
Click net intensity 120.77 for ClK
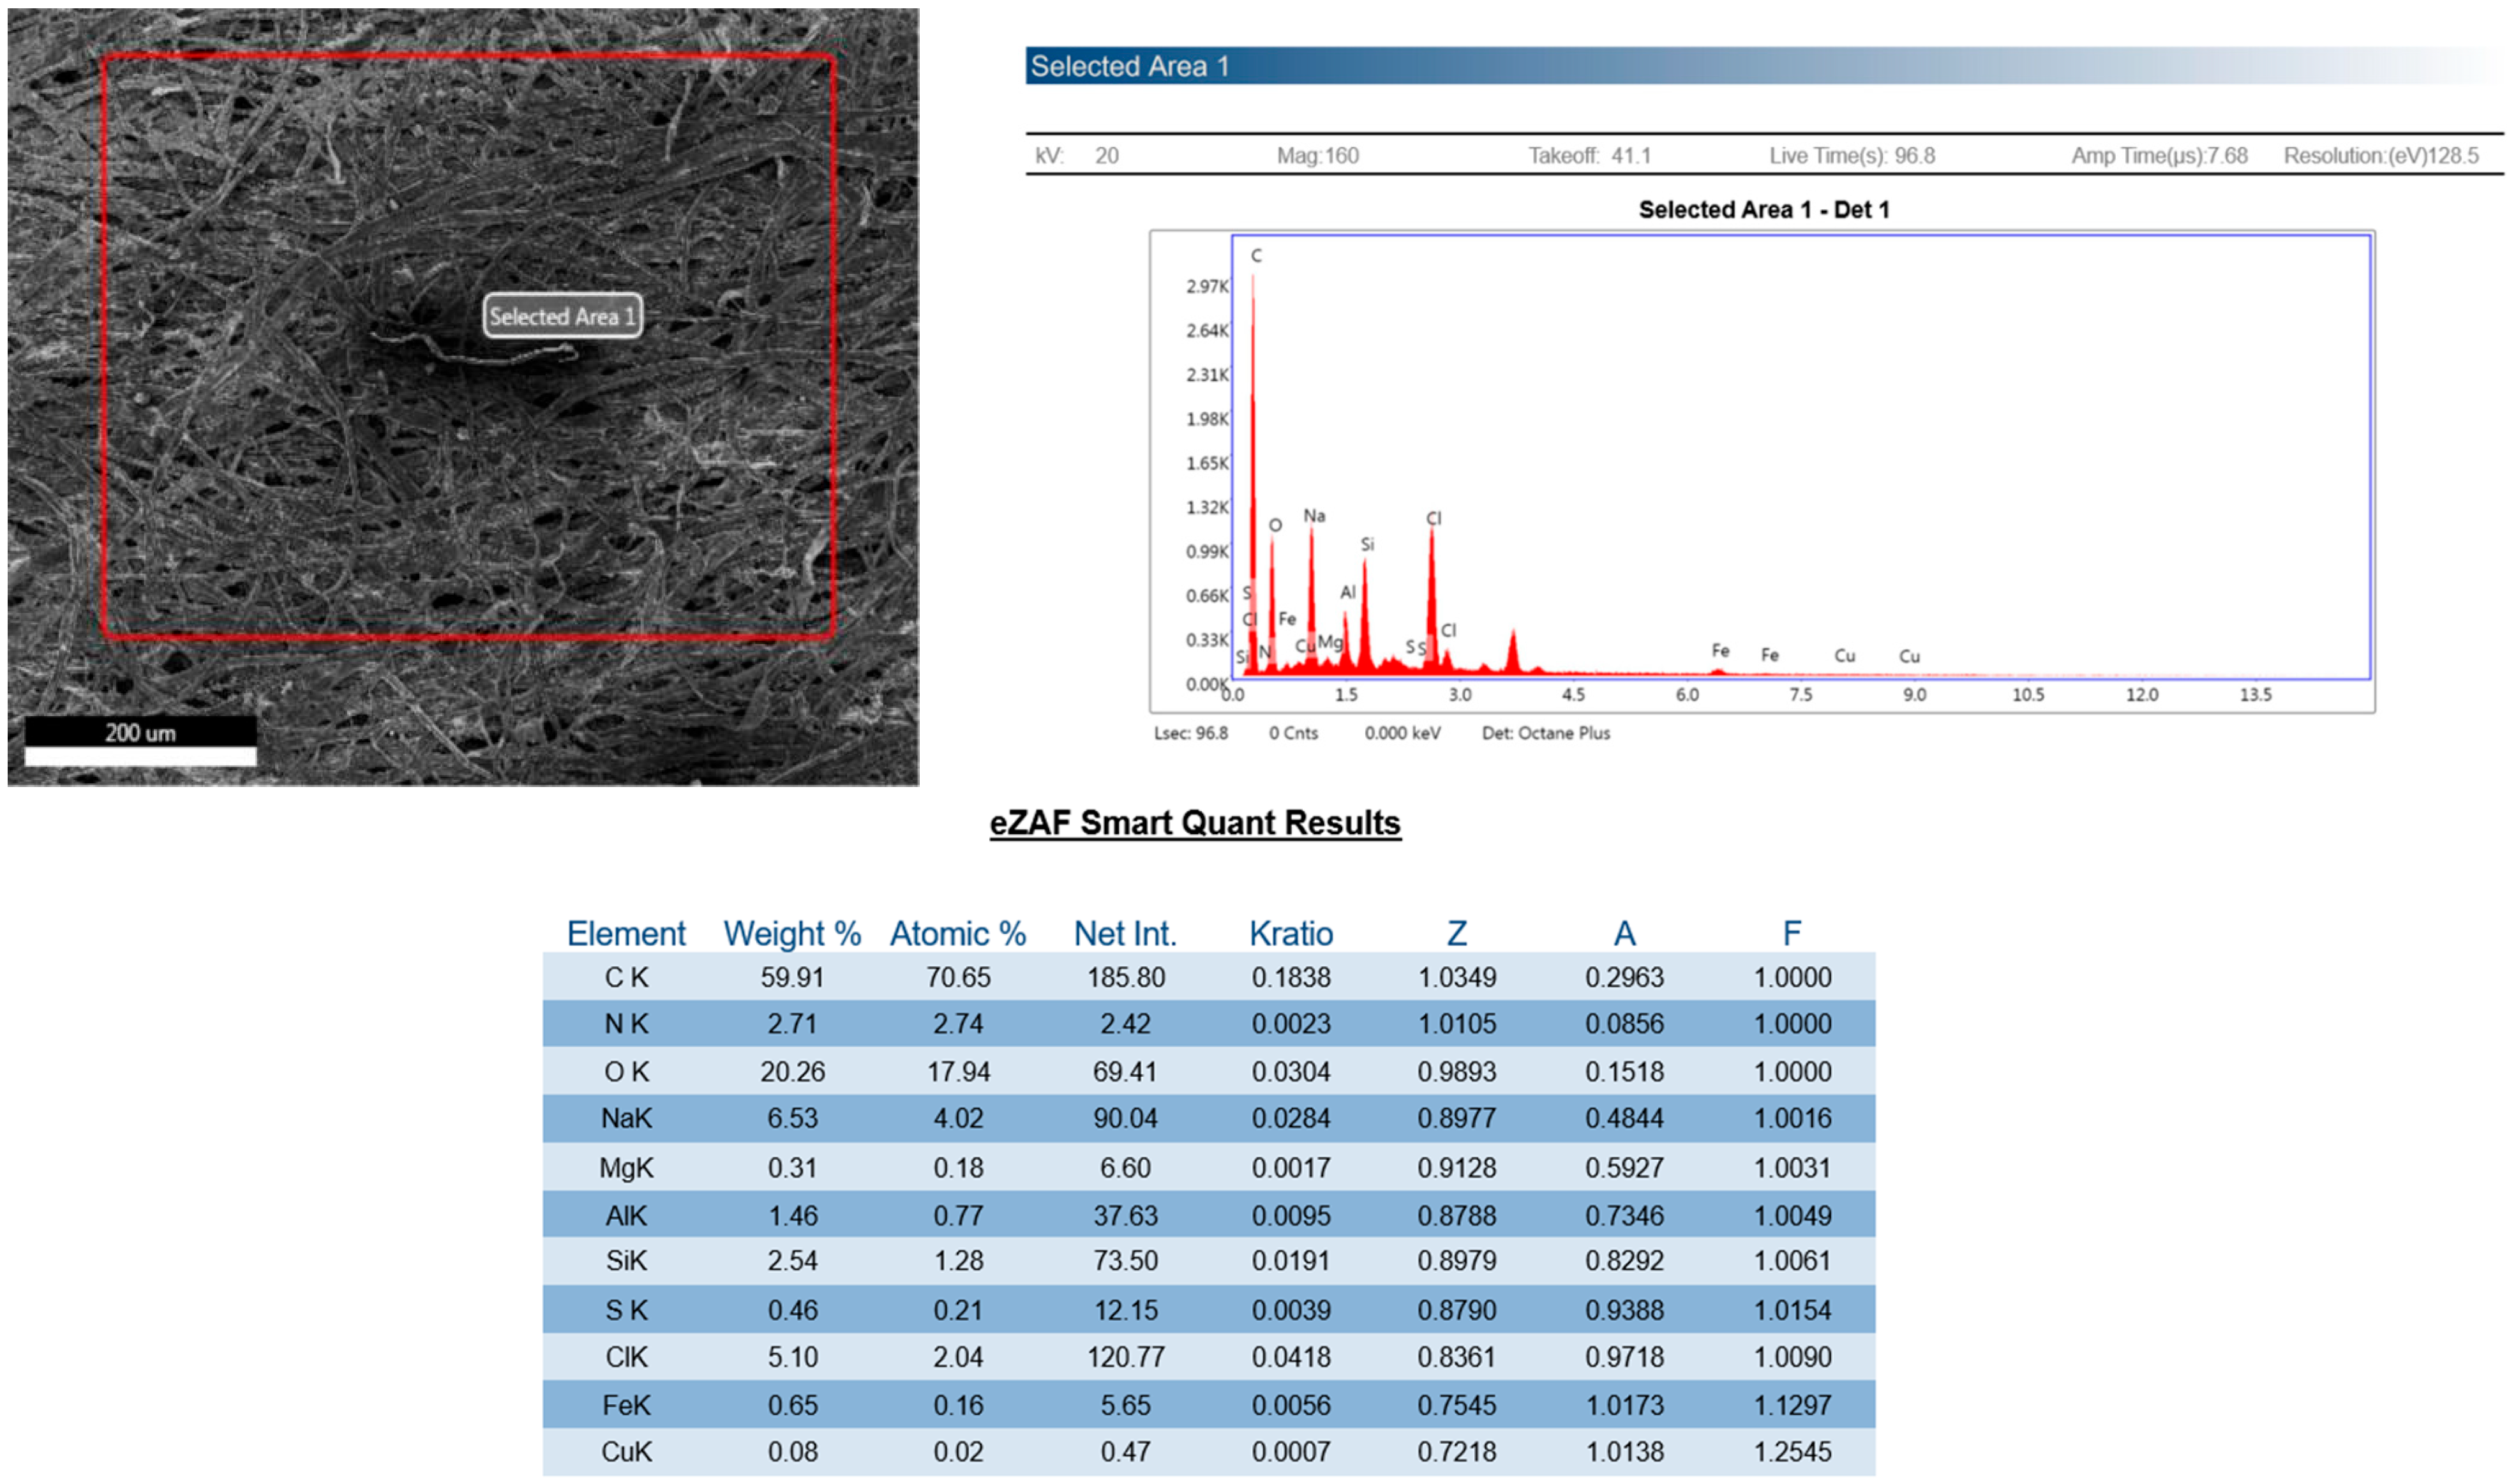pyautogui.click(x=1126, y=1357)
